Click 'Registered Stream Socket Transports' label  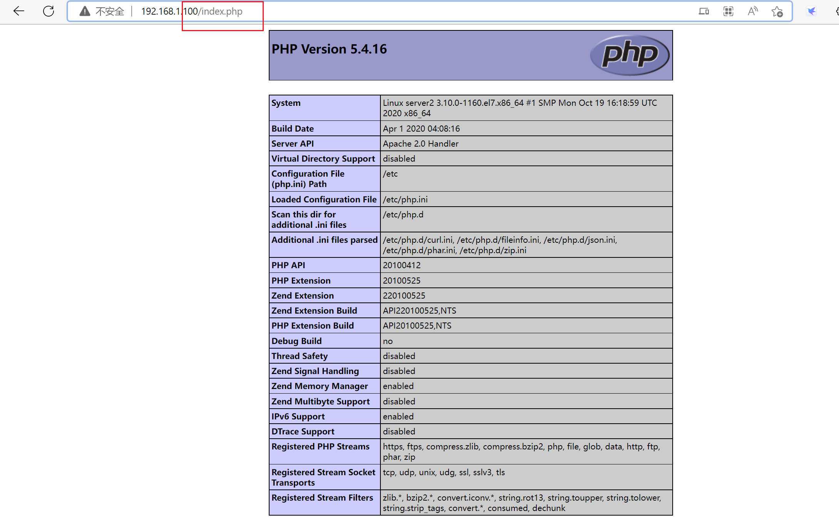(323, 478)
